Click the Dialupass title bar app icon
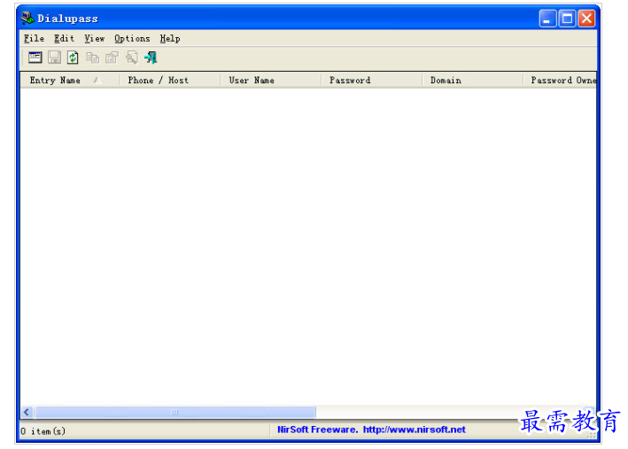This screenshot has width=628, height=449. [x=27, y=18]
